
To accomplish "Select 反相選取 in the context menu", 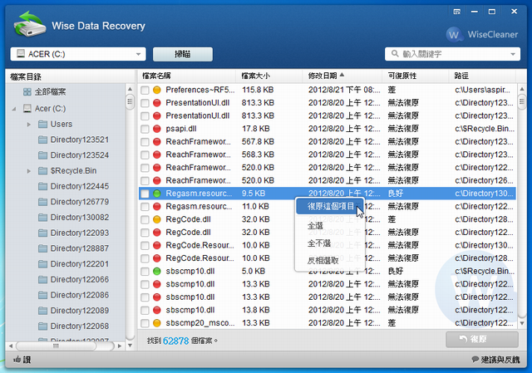I will 324,260.
